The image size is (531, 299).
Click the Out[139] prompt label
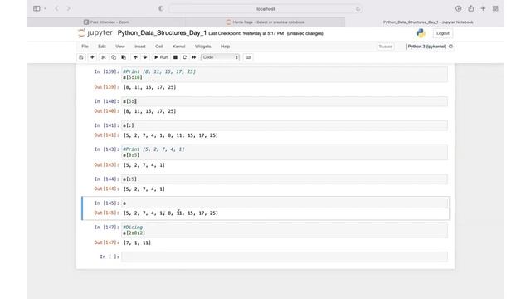(x=107, y=87)
